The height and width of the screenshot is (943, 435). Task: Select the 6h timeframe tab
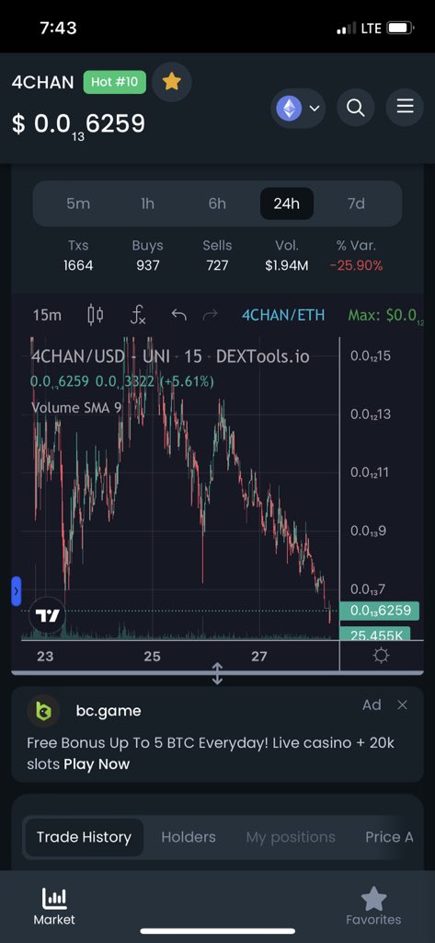217,204
